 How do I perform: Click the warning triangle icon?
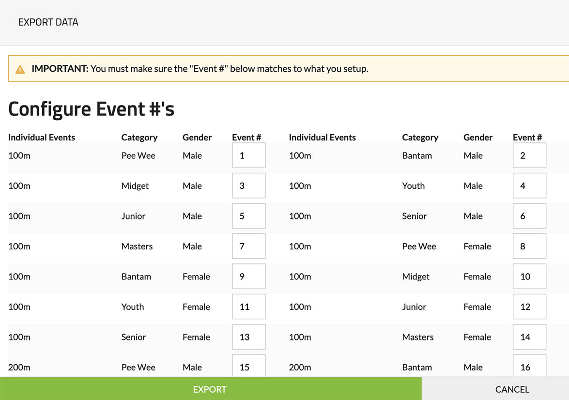point(20,69)
